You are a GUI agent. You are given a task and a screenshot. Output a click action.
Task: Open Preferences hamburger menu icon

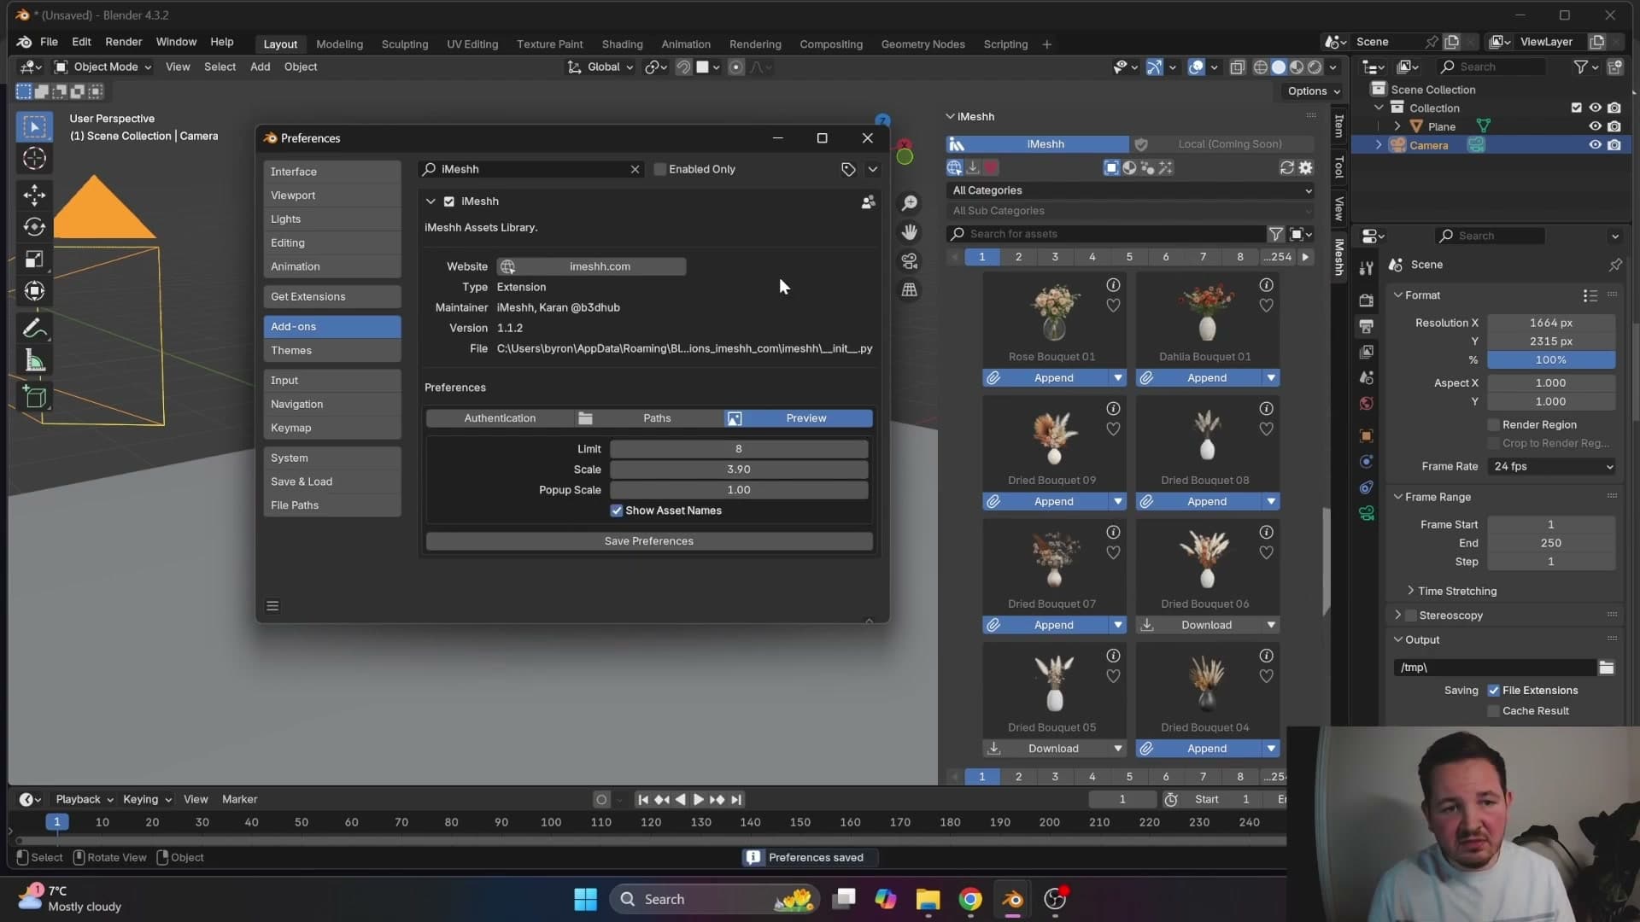pos(272,606)
